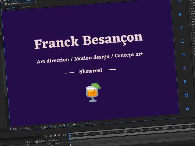Open settings via the blue gear icon

click(x=188, y=109)
